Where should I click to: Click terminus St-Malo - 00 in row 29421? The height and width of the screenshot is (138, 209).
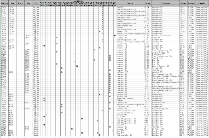coord(157,68)
